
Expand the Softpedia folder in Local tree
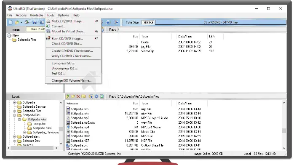pos(14,102)
